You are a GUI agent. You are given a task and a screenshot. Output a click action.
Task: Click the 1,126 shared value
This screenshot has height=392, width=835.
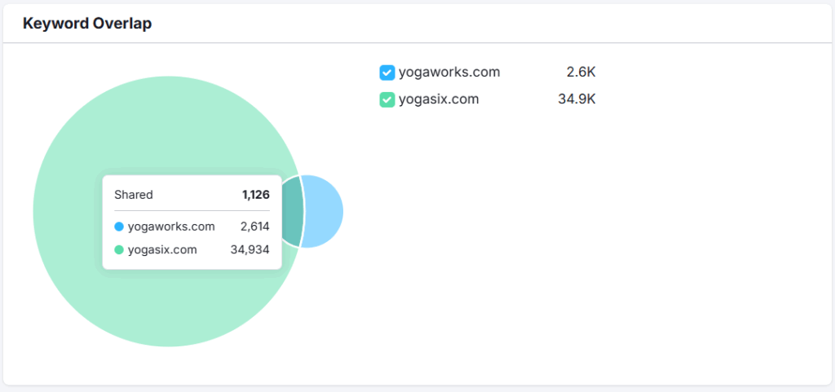tap(255, 195)
